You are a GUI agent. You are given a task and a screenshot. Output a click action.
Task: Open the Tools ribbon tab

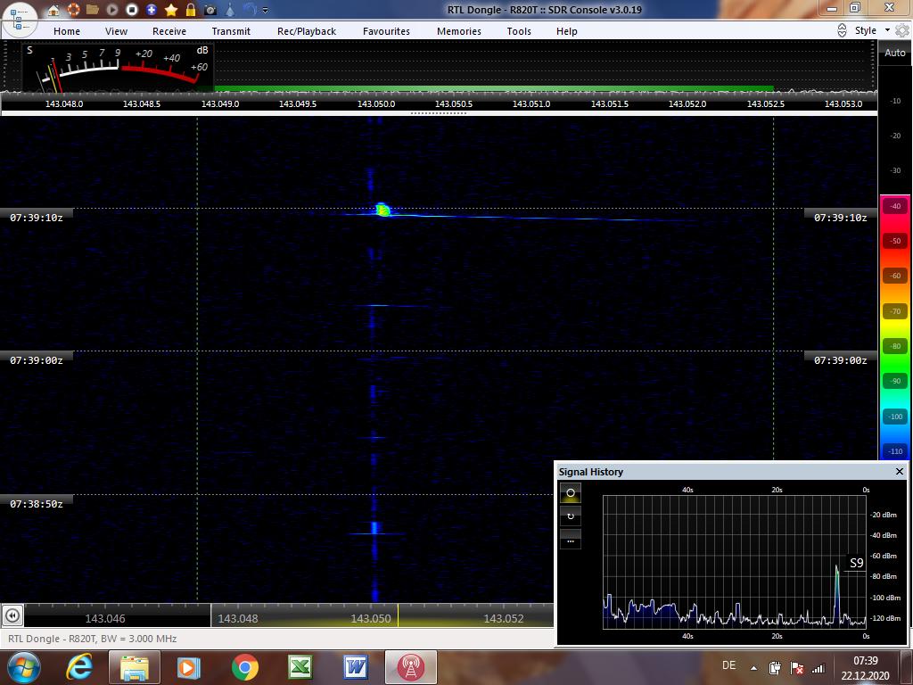(x=519, y=31)
